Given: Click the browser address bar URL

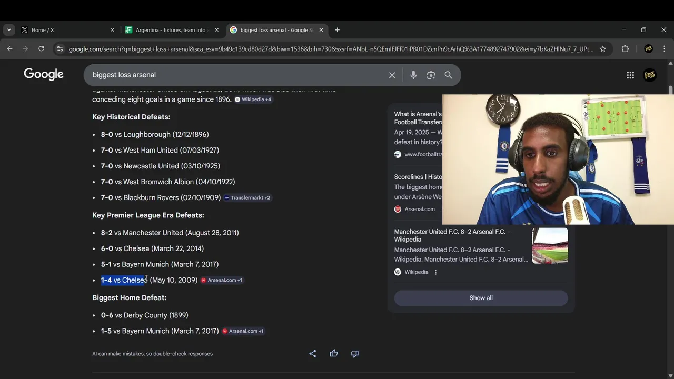Looking at the screenshot, I should tap(331, 49).
